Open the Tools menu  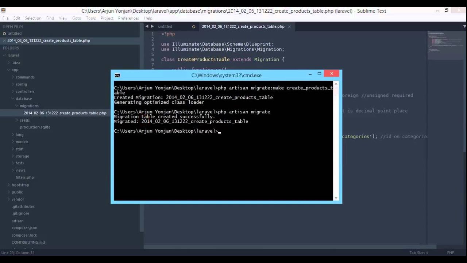point(91,18)
